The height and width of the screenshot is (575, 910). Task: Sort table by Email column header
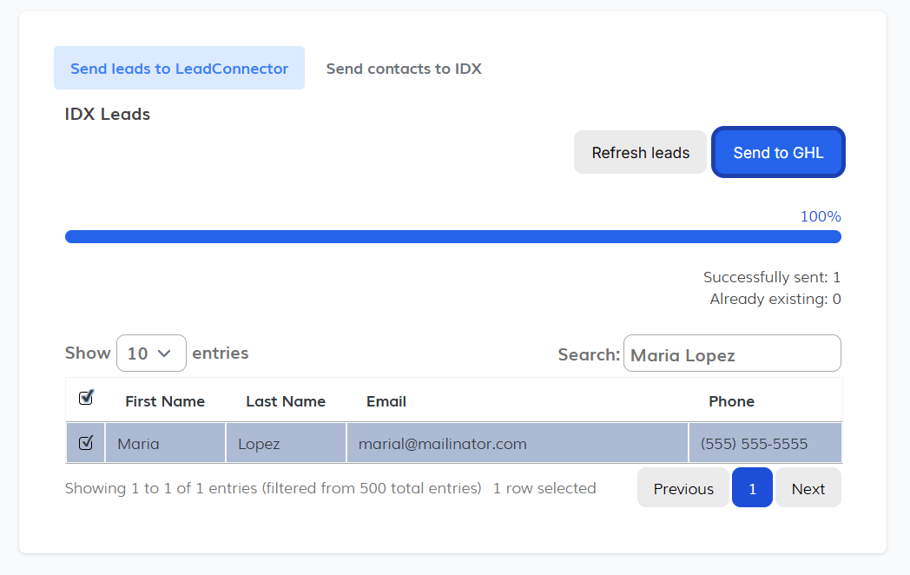386,401
